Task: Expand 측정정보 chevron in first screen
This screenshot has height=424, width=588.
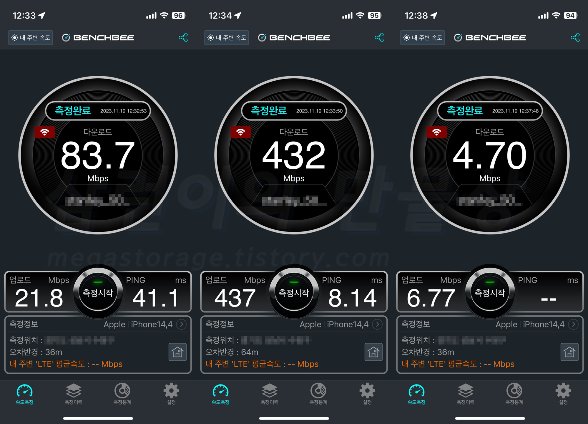Action: [181, 324]
